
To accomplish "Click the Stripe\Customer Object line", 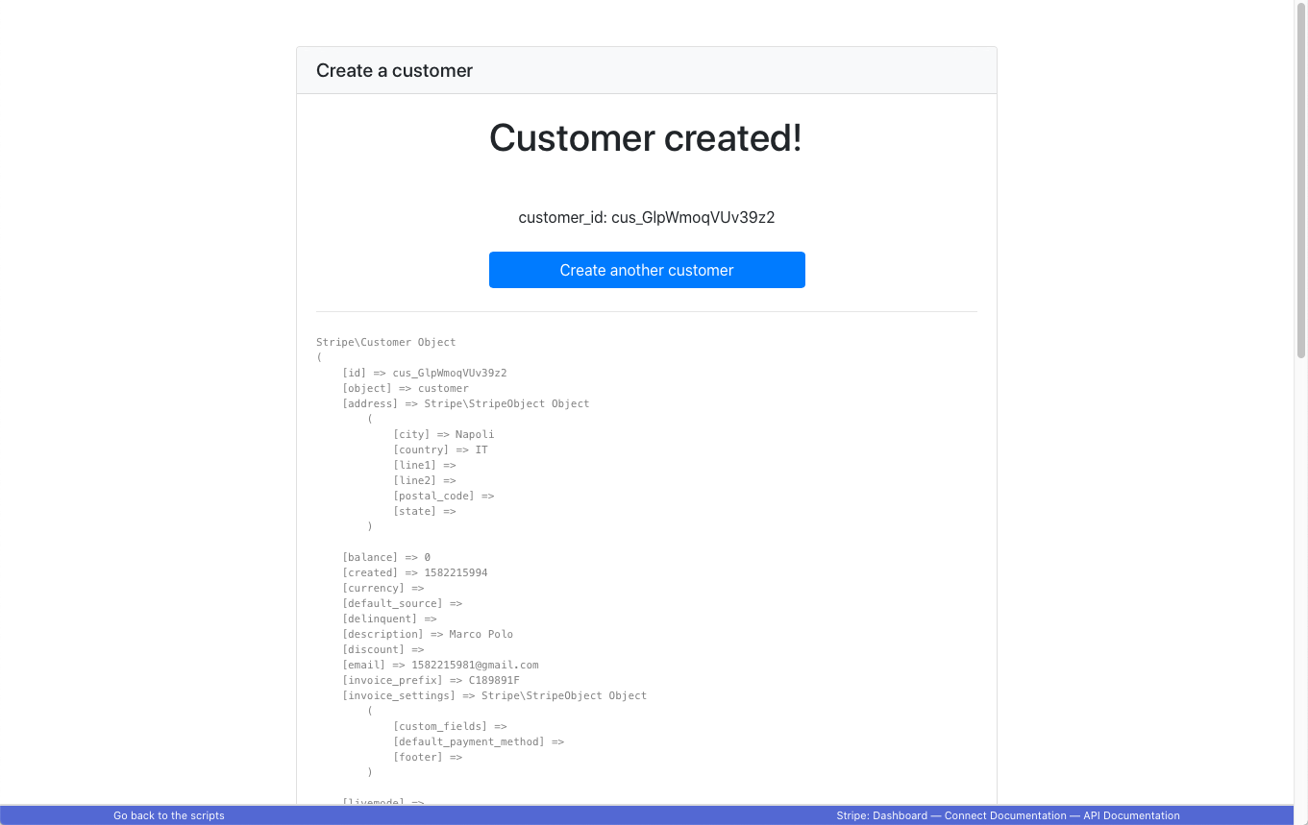I will coord(386,342).
